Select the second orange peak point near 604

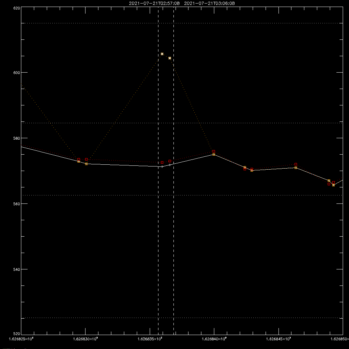click(x=170, y=58)
